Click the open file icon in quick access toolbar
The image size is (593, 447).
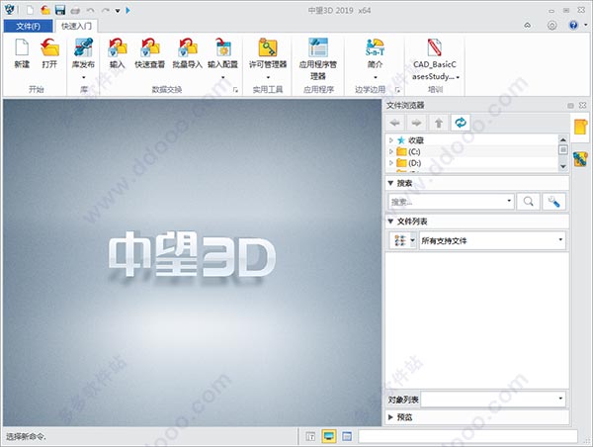[45, 10]
